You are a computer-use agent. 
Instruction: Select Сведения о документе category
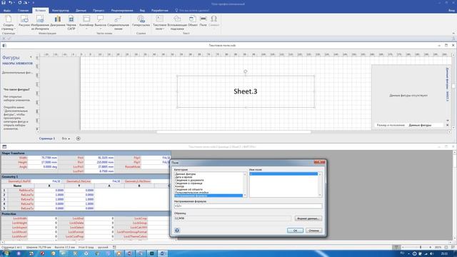[x=189, y=180]
